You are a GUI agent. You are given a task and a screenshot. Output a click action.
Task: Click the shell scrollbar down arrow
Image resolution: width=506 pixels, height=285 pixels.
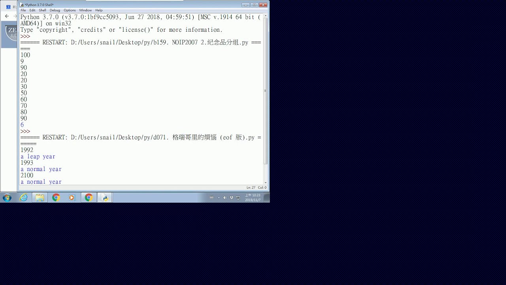pos(266,182)
